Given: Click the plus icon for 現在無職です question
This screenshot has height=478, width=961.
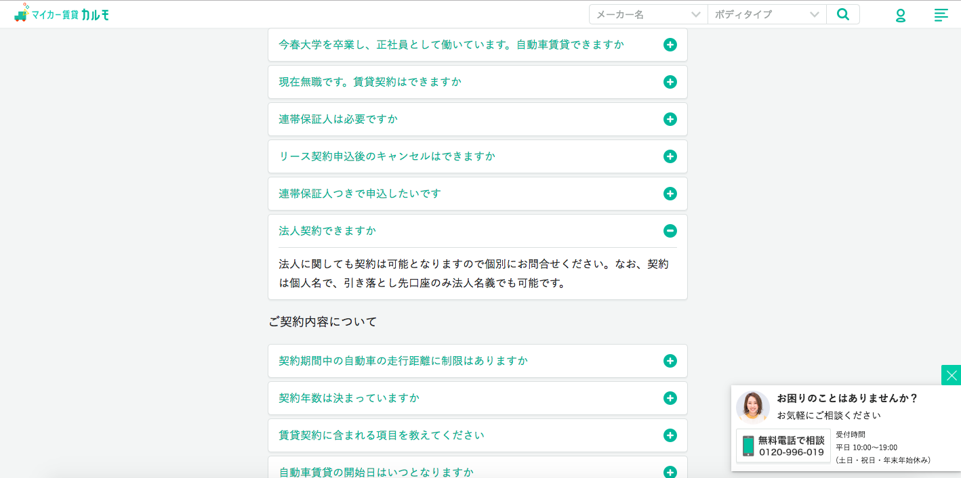Looking at the screenshot, I should click(x=670, y=82).
